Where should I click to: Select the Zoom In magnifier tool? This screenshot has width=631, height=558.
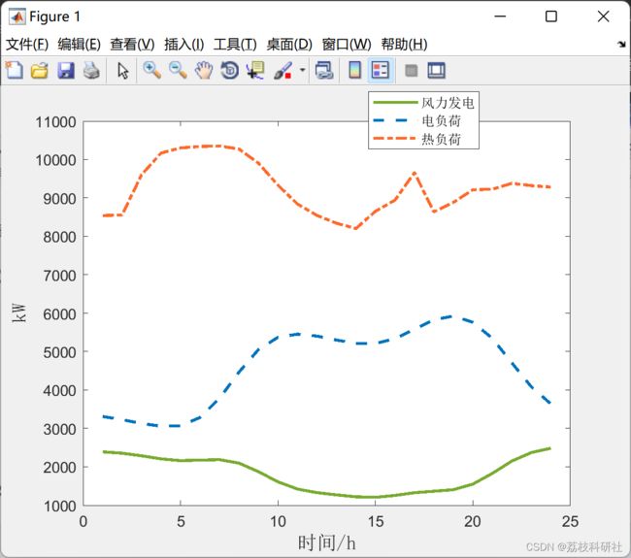[152, 70]
